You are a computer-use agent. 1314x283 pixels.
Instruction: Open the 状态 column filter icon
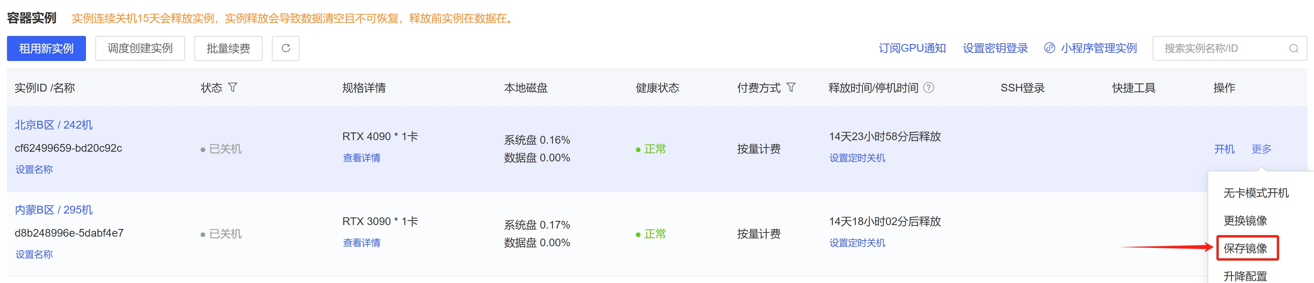pyautogui.click(x=233, y=88)
